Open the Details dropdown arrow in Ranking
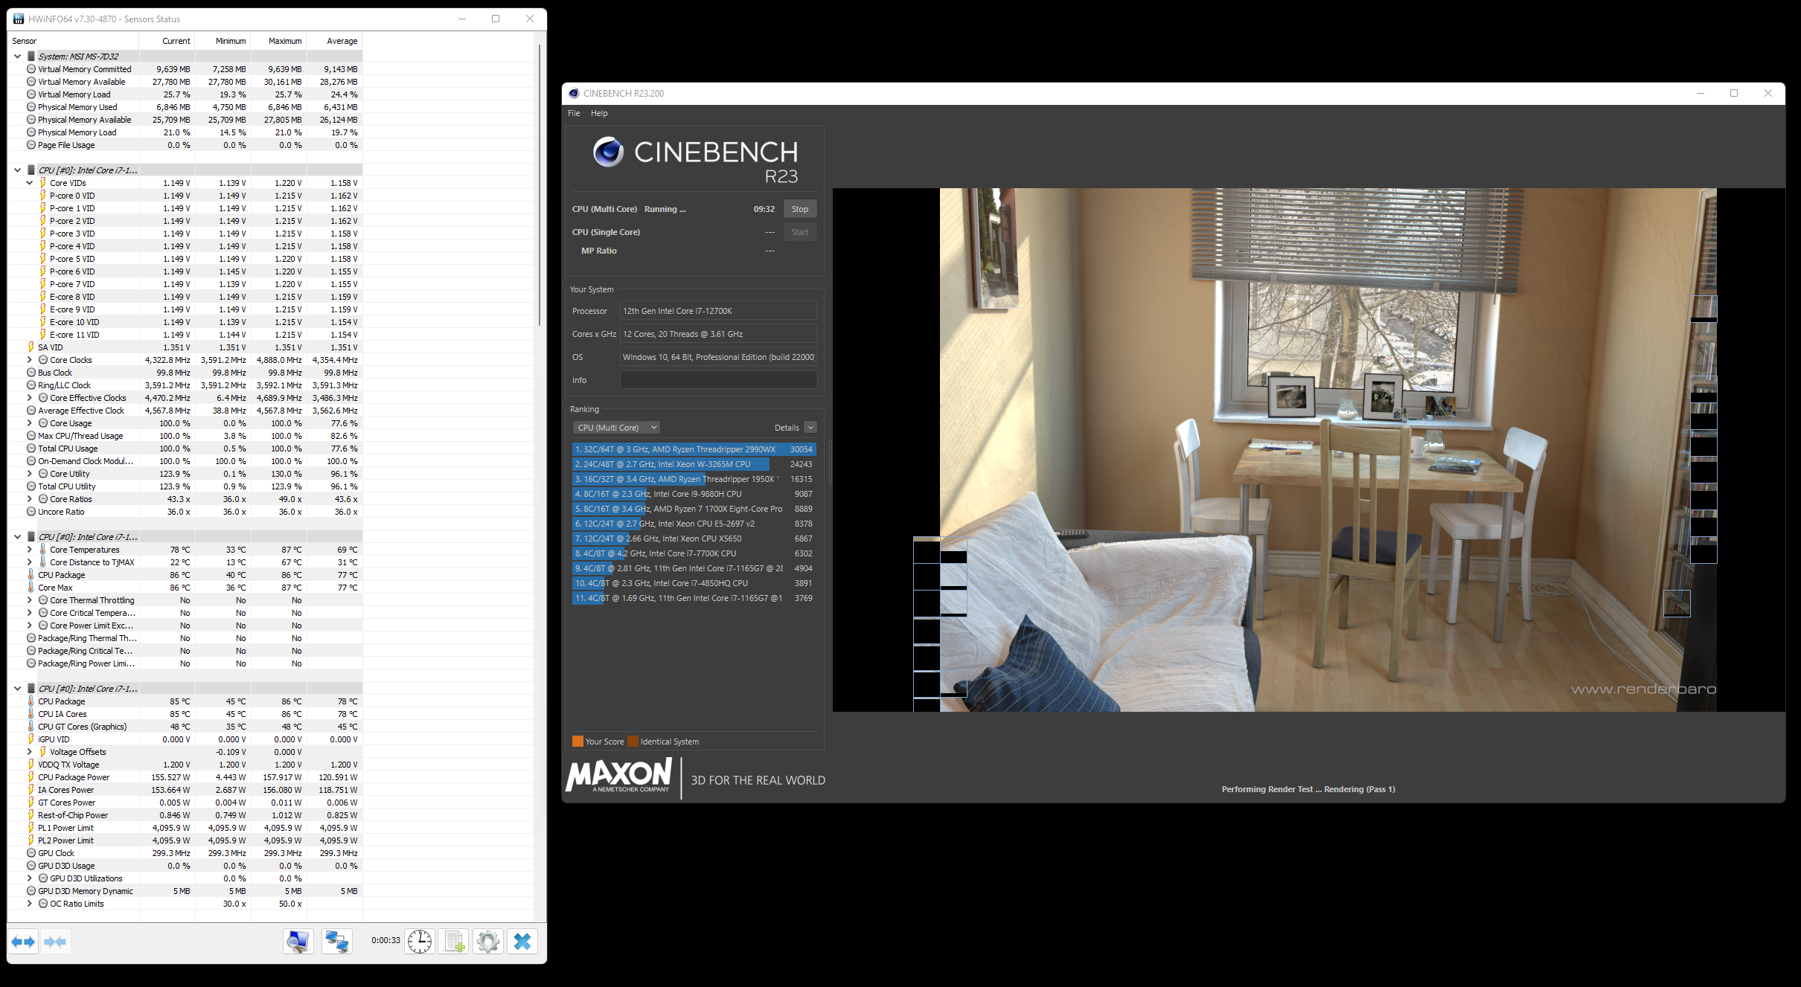 point(810,428)
